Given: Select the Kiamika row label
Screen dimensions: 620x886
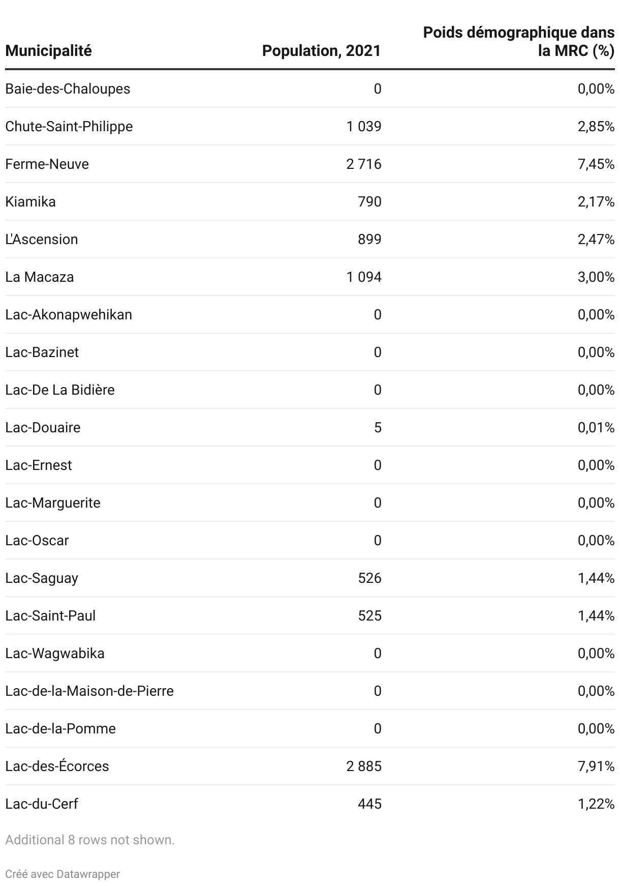Looking at the screenshot, I should [30, 202].
